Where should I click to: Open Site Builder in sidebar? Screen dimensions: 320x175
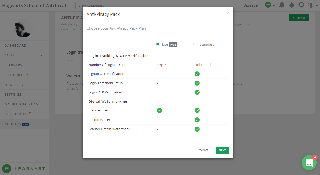[x=16, y=75]
